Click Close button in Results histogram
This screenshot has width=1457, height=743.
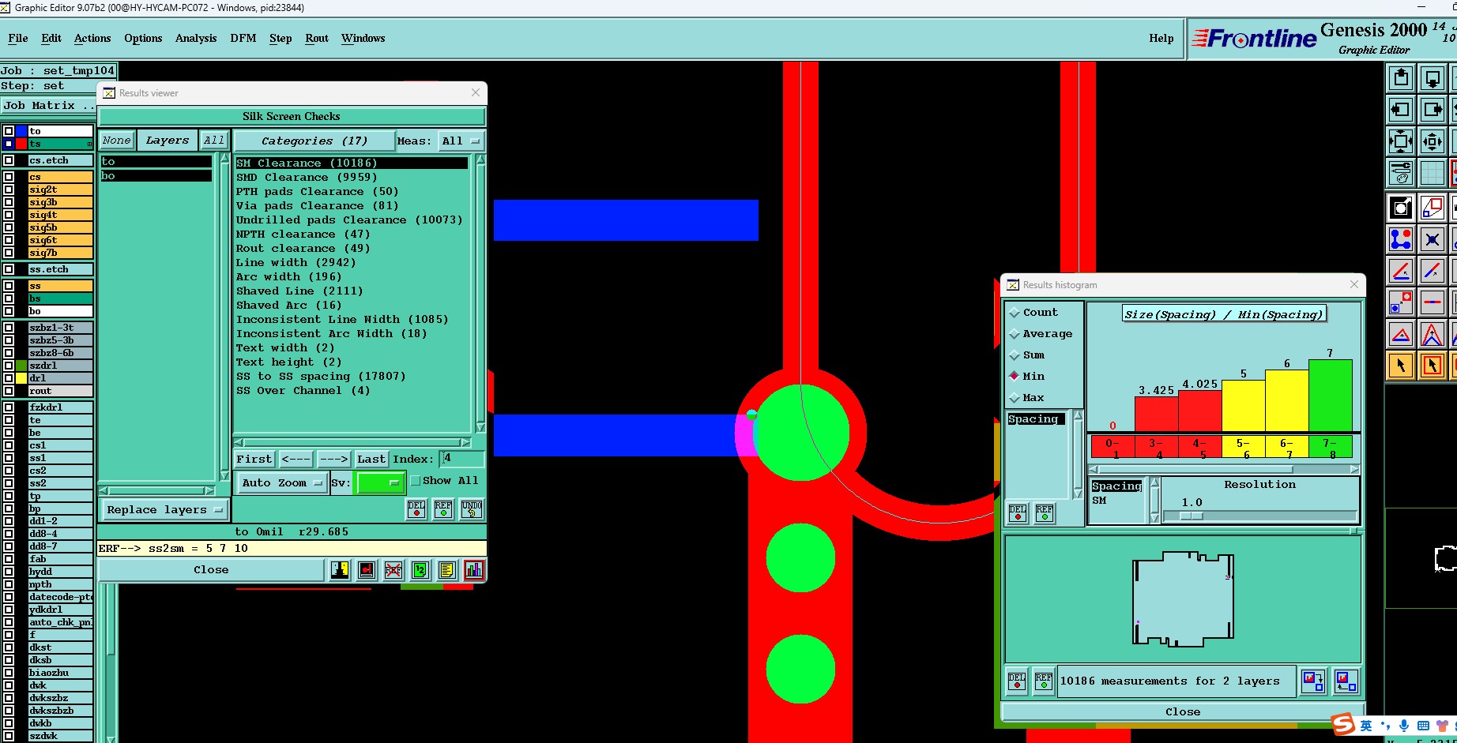click(x=1183, y=712)
